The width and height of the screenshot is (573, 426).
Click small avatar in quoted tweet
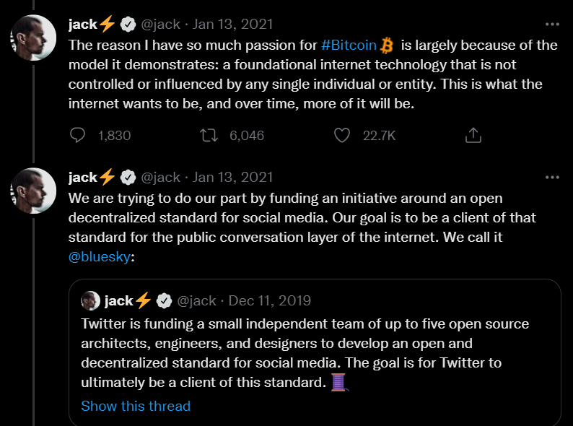pos(90,300)
